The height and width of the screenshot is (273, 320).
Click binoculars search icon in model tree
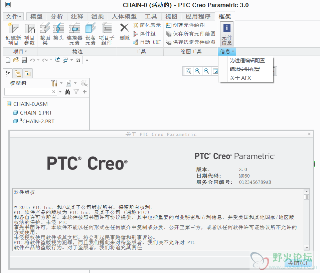tap(67, 92)
